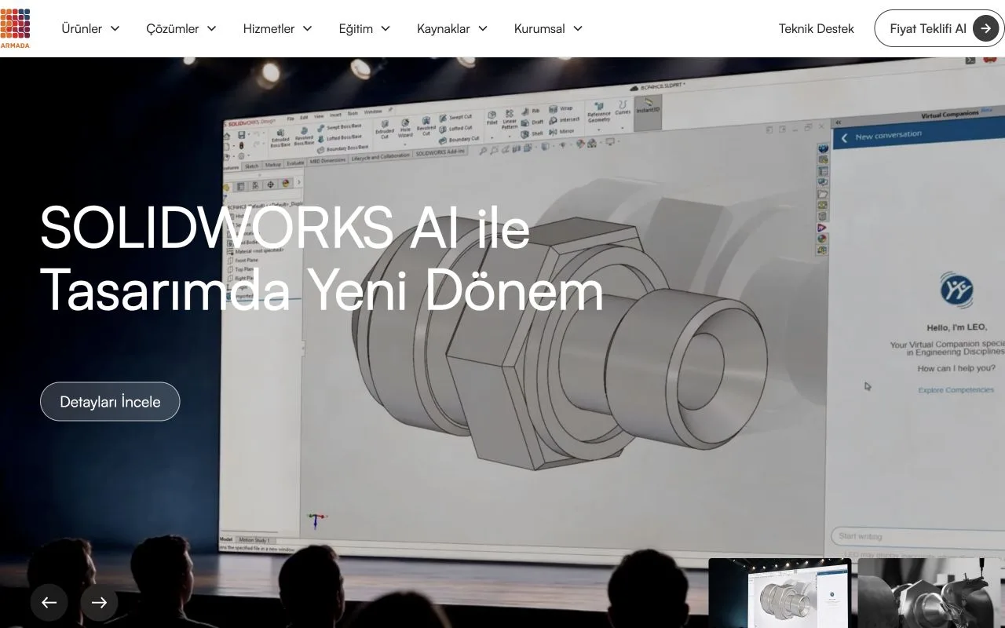The height and width of the screenshot is (628, 1005).
Task: Open the Ürünler dropdown menu
Action: point(90,28)
